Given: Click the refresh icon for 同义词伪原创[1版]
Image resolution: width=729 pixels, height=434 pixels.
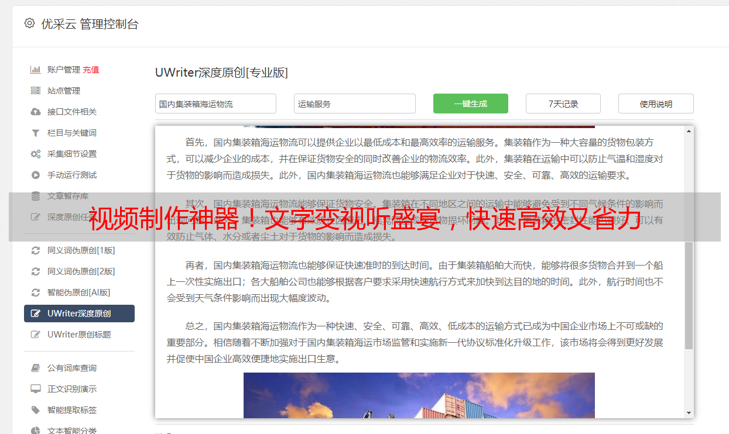Looking at the screenshot, I should [36, 250].
